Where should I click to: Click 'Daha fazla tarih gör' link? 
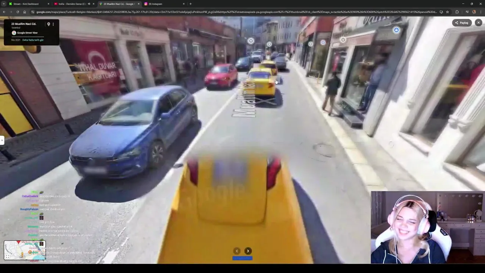(33, 40)
